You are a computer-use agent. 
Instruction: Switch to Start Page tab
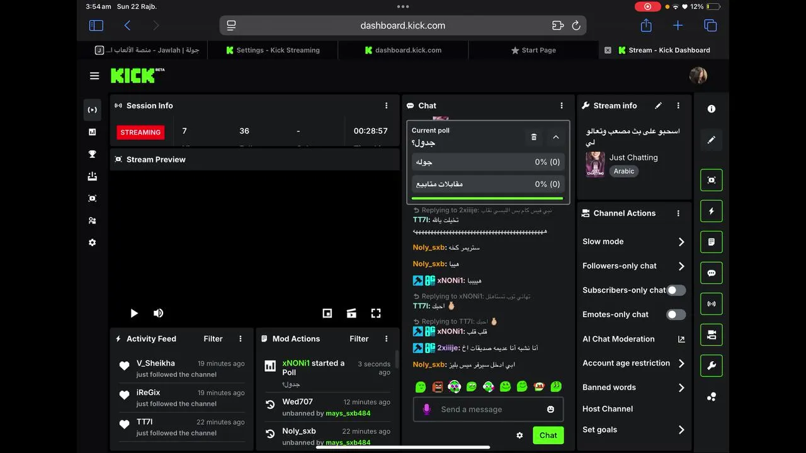[x=533, y=50]
